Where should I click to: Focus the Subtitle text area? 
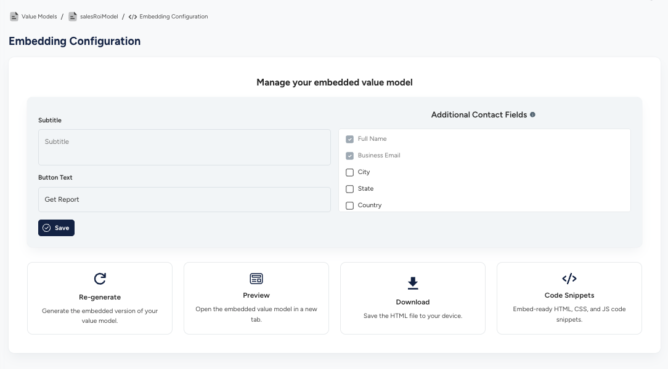tap(184, 147)
